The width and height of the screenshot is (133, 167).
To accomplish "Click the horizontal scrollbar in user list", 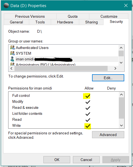I will pyautogui.click(x=61, y=68).
